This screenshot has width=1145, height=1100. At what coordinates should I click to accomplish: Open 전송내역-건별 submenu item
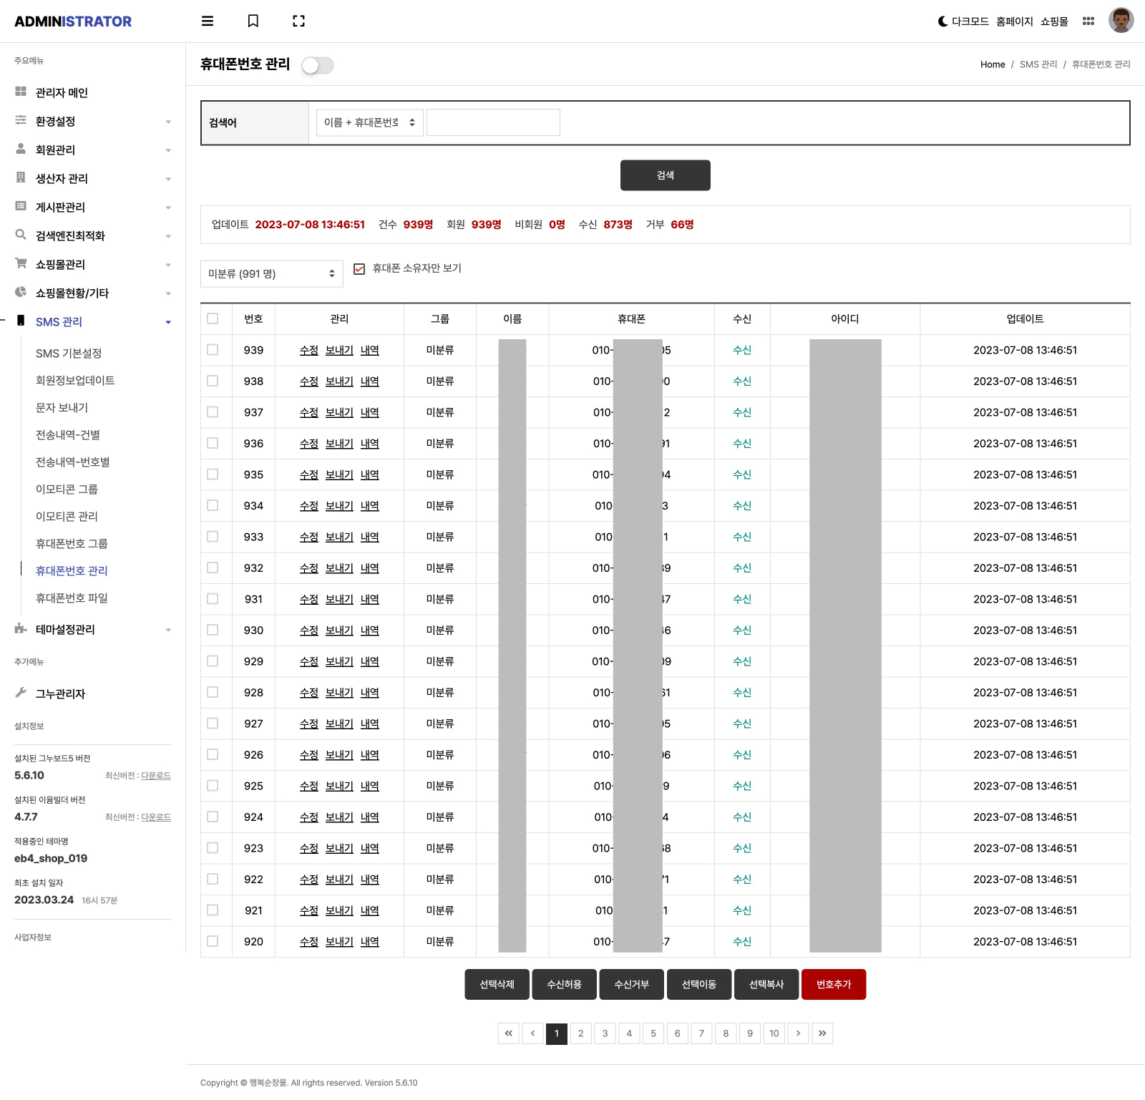coord(68,435)
